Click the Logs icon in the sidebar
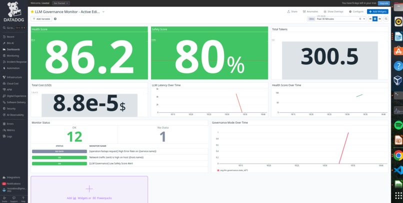The image size is (403, 203). point(4,136)
